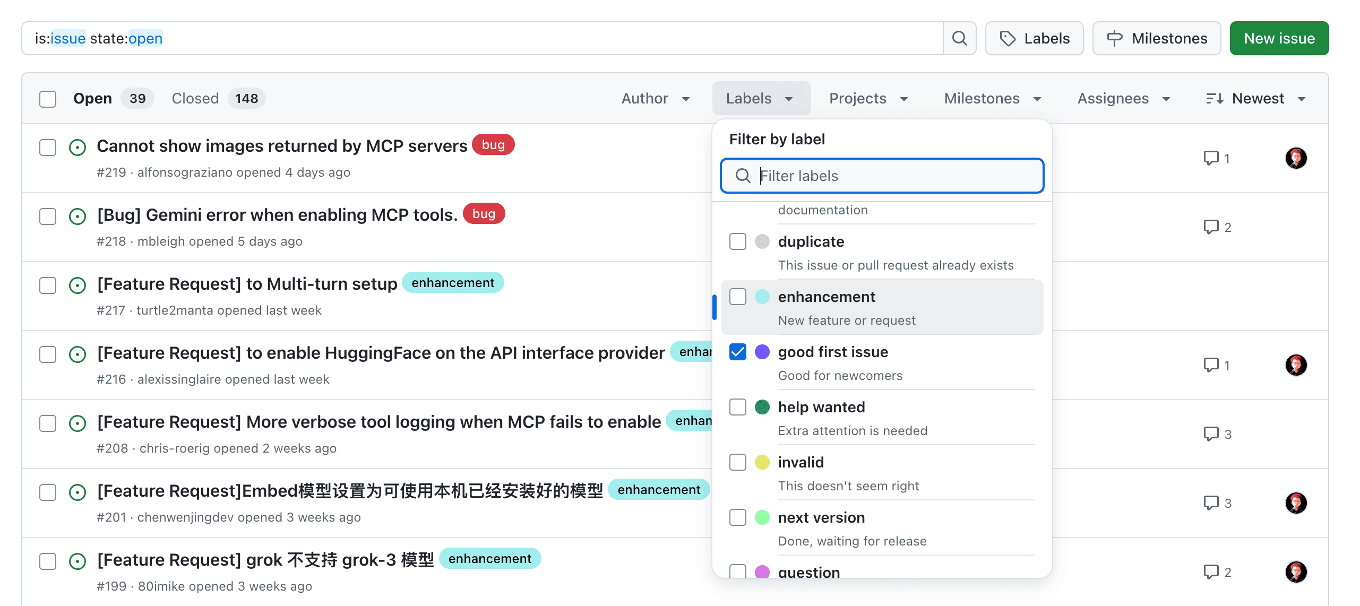Uncheck the good first issue label
This screenshot has width=1360, height=606.
coord(737,352)
